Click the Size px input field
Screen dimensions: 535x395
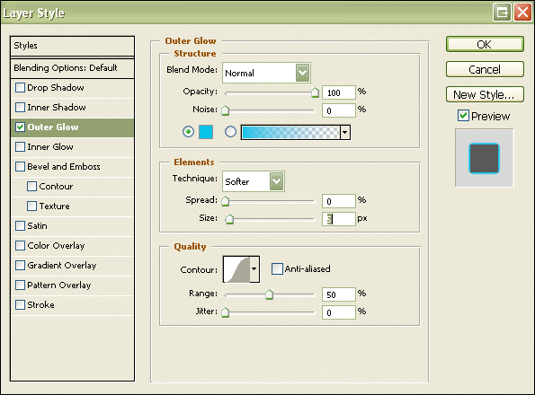338,219
